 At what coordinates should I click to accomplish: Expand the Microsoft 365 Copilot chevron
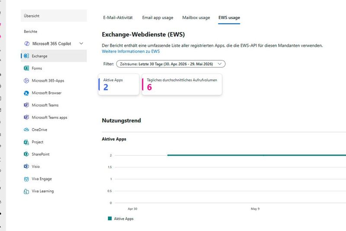pyautogui.click(x=81, y=43)
